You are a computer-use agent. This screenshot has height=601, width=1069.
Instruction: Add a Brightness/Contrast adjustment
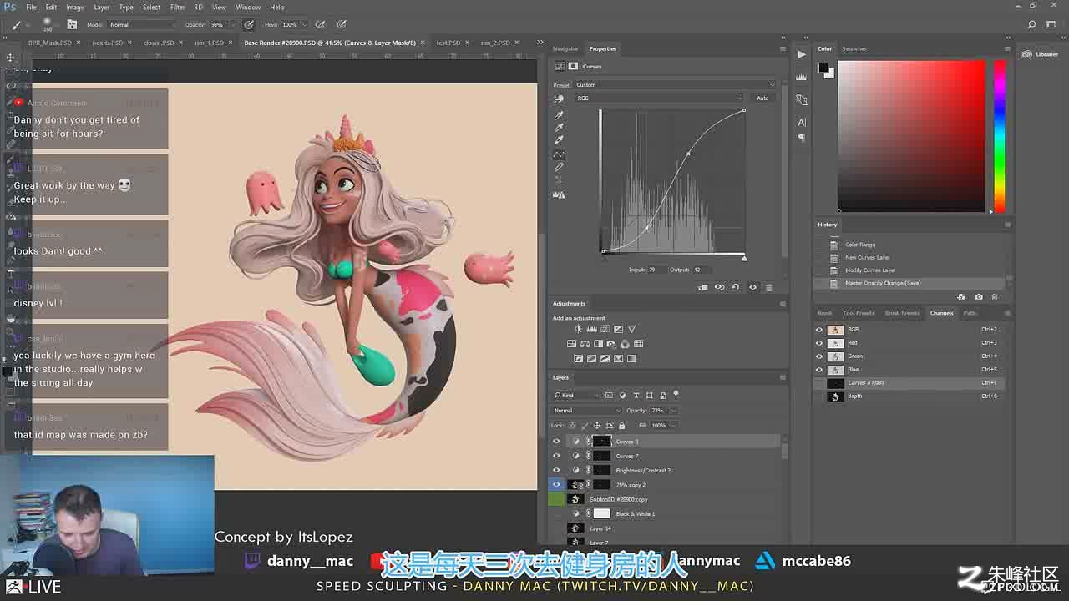point(578,329)
